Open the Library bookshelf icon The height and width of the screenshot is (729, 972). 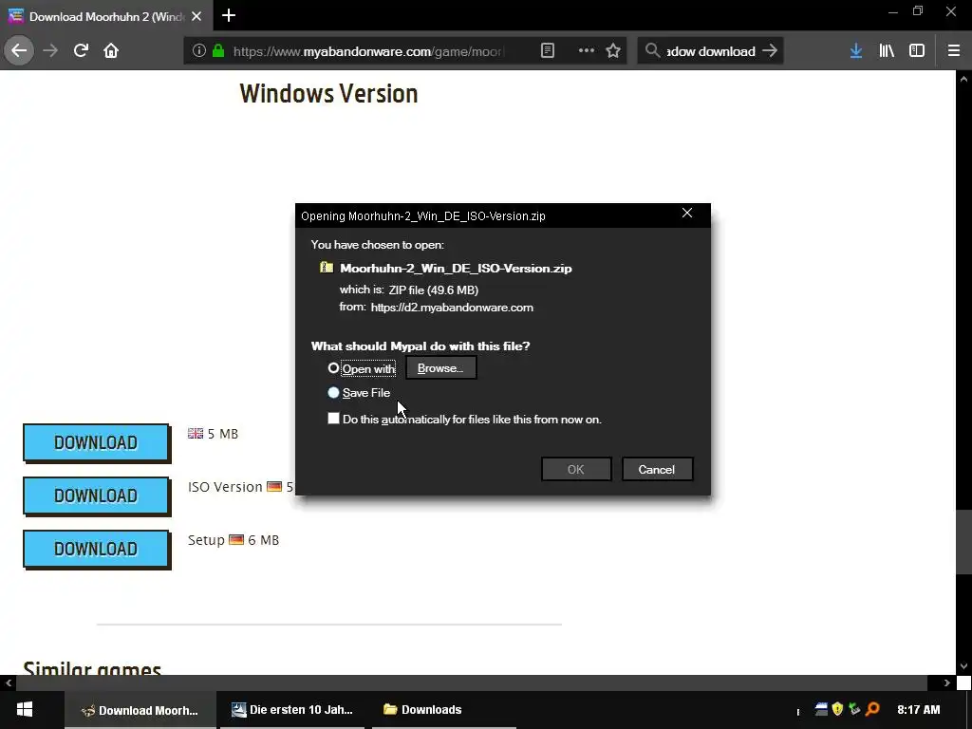click(887, 51)
